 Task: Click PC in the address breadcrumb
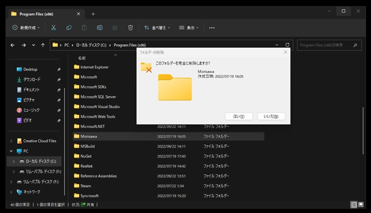click(x=67, y=45)
